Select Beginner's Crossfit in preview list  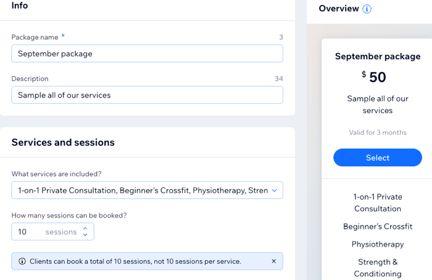pyautogui.click(x=378, y=226)
